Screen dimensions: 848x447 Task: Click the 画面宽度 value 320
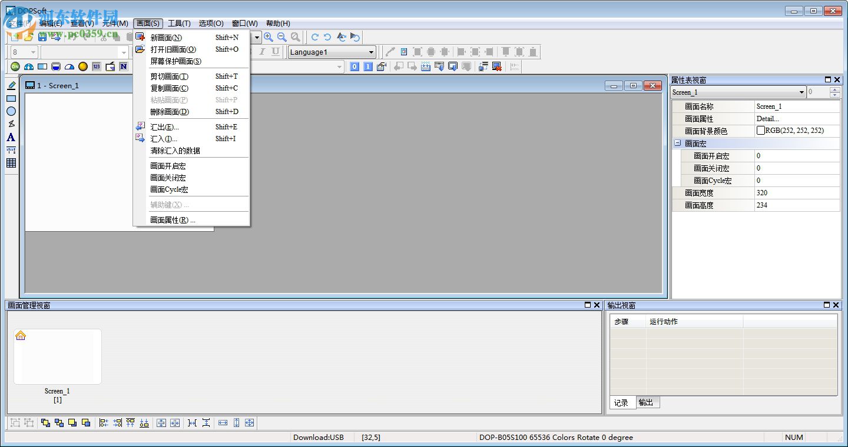797,193
